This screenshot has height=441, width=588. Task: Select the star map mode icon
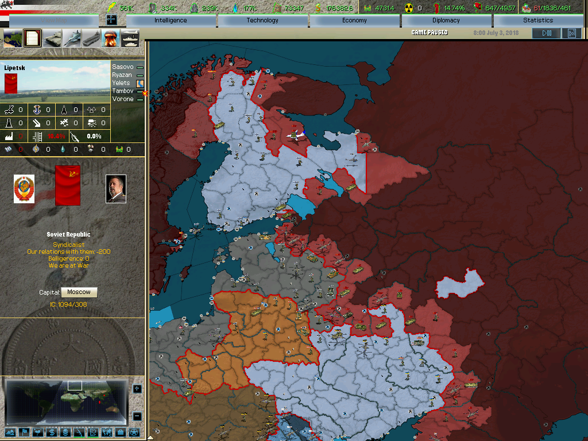pyautogui.click(x=134, y=432)
